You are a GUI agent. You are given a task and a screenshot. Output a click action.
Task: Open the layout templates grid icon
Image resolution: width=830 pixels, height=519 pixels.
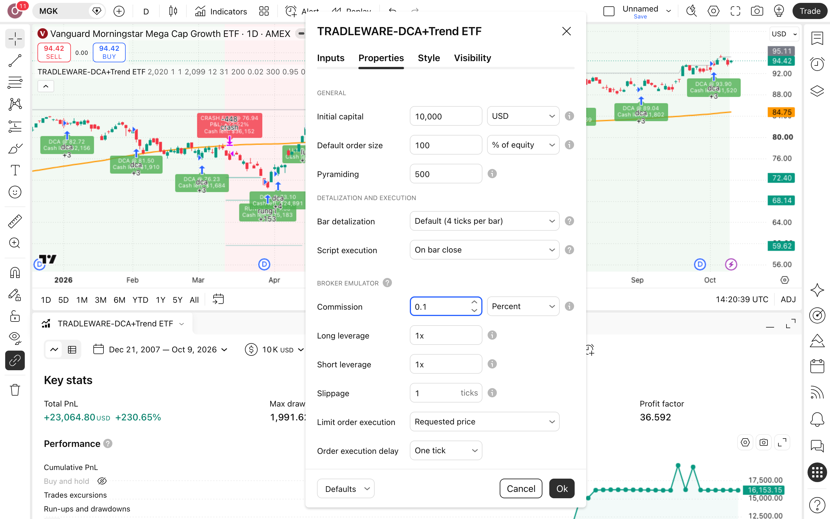pos(264,11)
